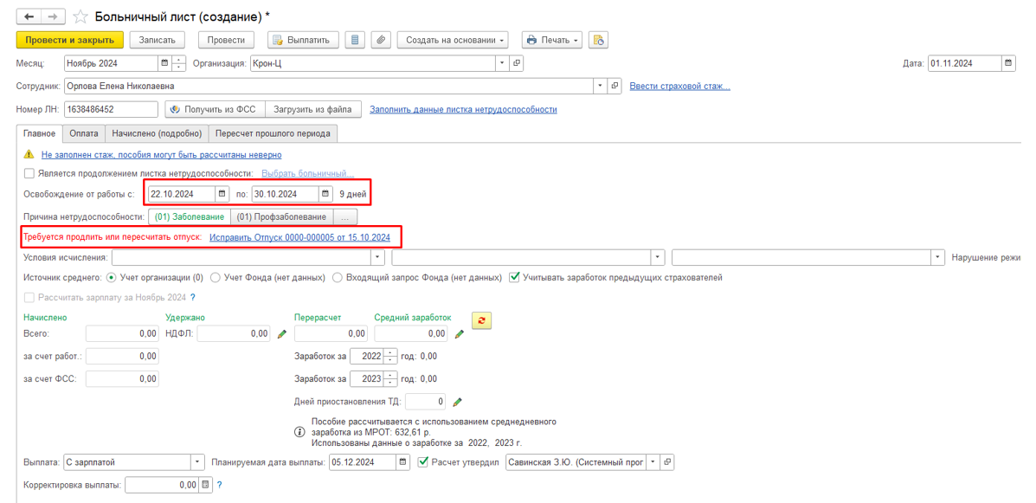1036x503 pixels.
Task: Open Ввести страховой стаж link
Action: tap(680, 86)
